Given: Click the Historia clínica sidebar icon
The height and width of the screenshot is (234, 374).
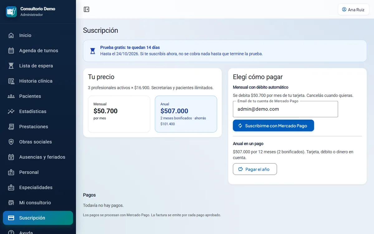Looking at the screenshot, I should 11,81.
